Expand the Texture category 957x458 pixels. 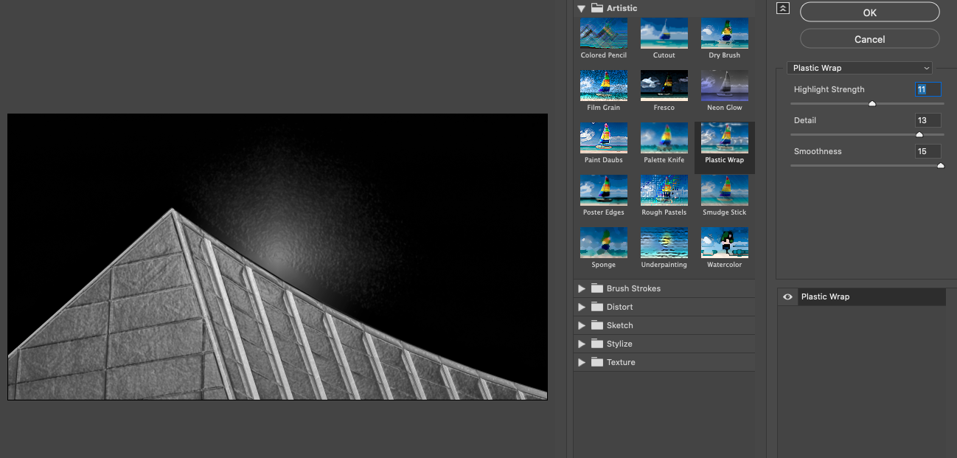[582, 362]
